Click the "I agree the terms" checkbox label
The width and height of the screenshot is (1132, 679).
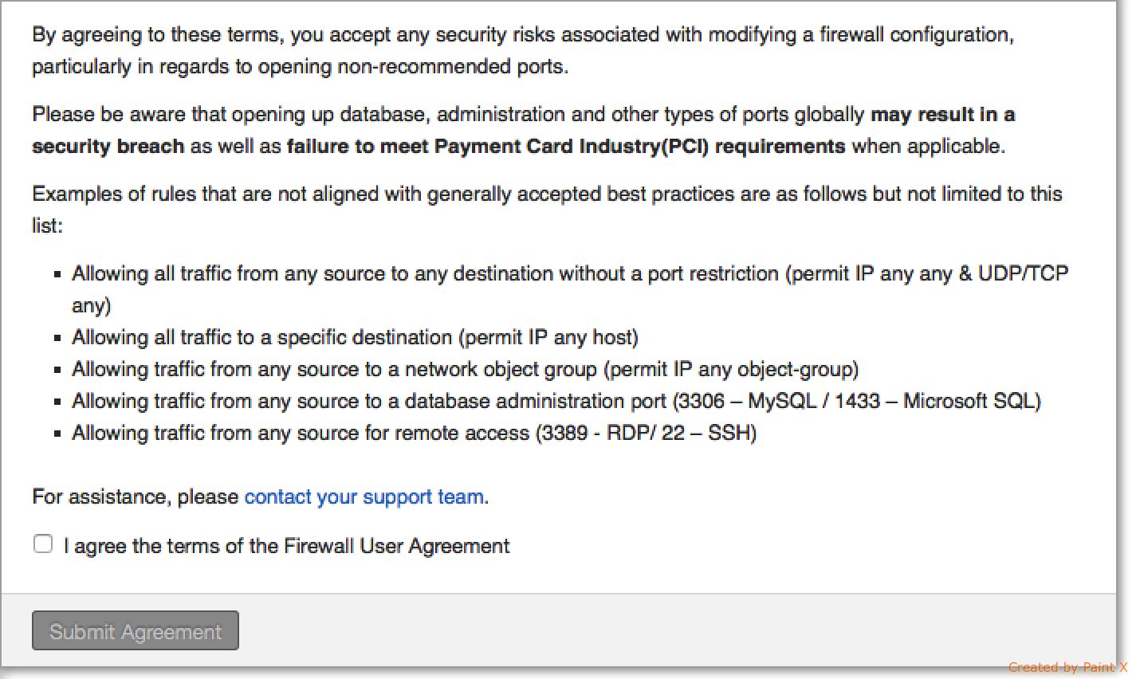click(x=287, y=546)
